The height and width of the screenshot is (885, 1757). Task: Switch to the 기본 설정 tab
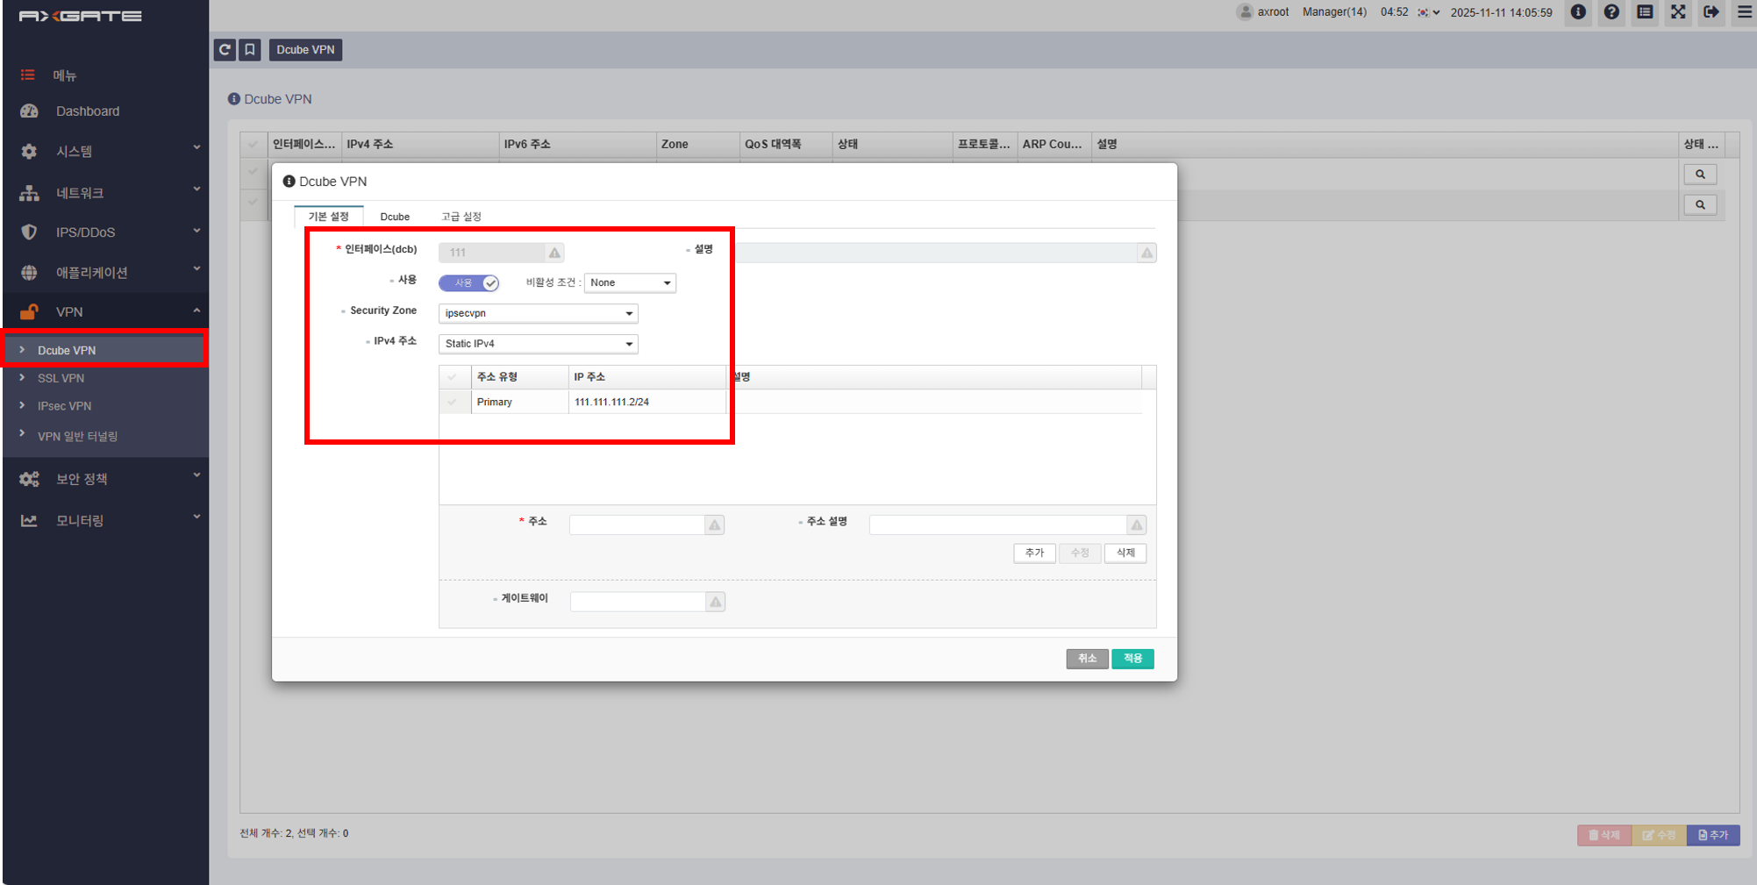[329, 217]
